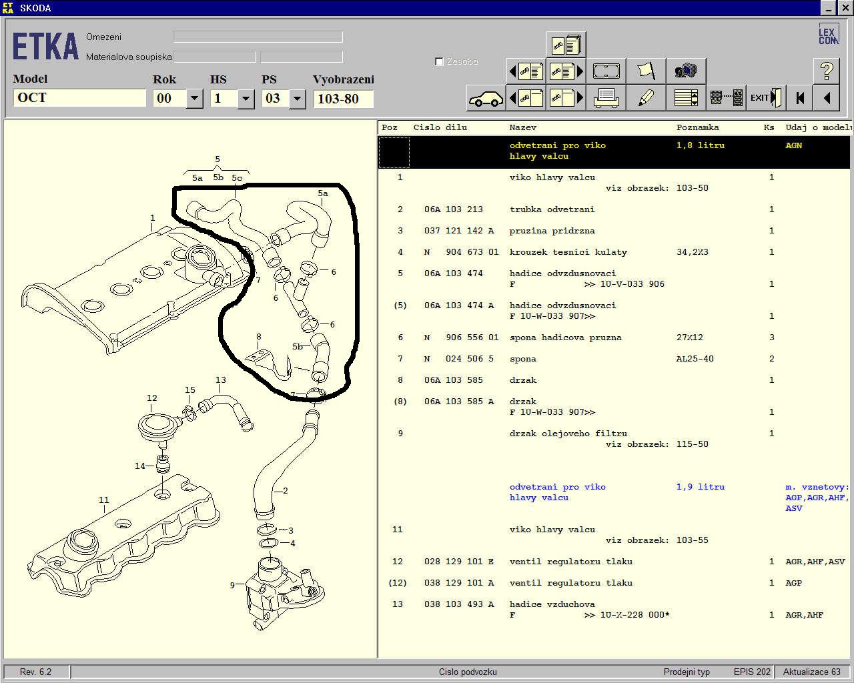Screen dimensions: 854x683
Task: Click Rev. 6.2 status entry
Action: [36, 672]
